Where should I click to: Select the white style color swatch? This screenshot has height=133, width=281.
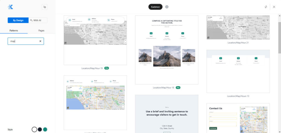coord(34,129)
